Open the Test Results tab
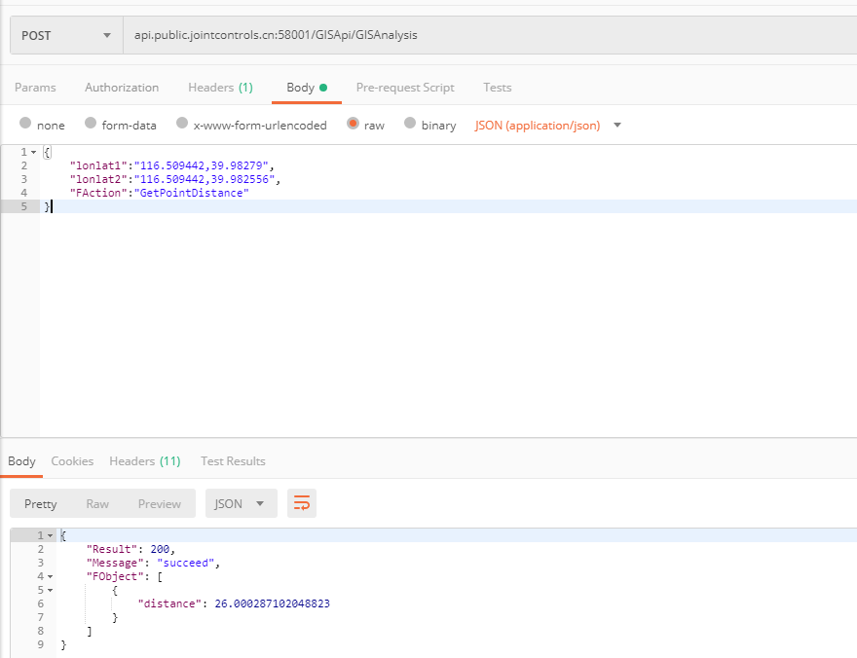Screen dimensions: 857x658 click(233, 461)
